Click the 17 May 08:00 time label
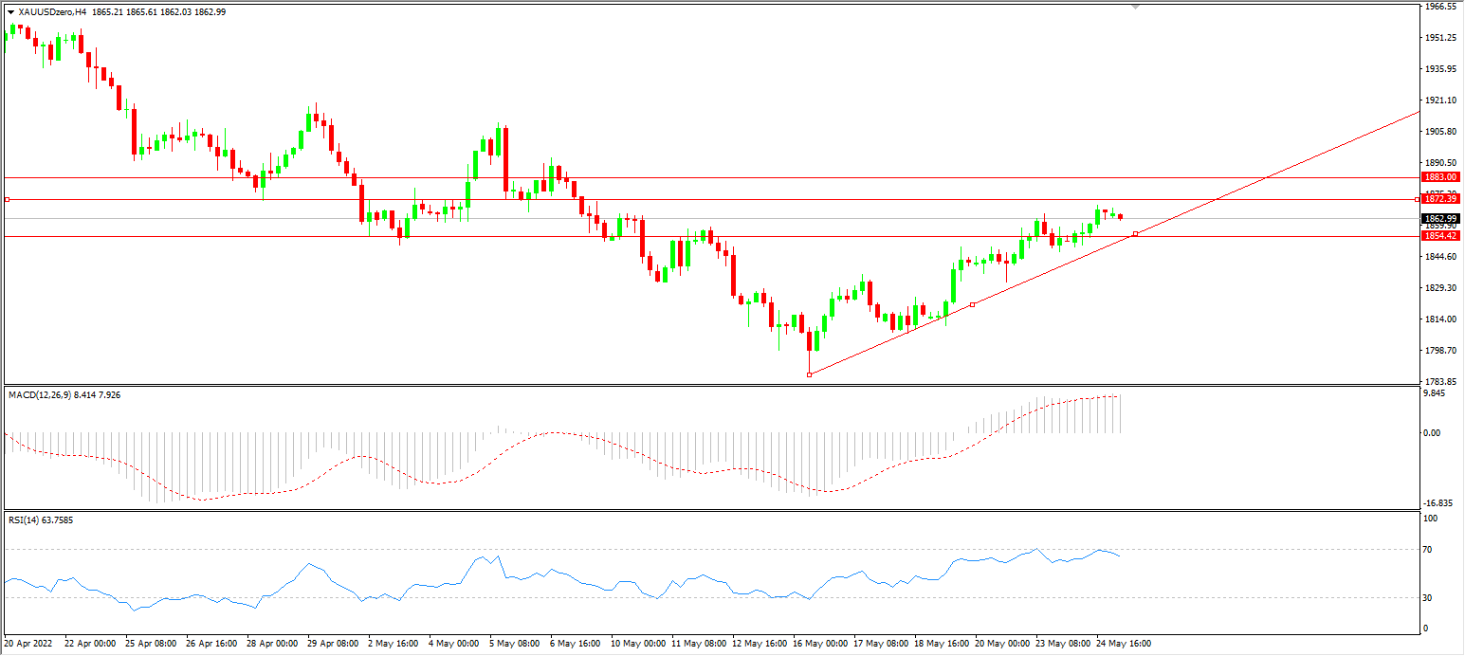 (880, 643)
